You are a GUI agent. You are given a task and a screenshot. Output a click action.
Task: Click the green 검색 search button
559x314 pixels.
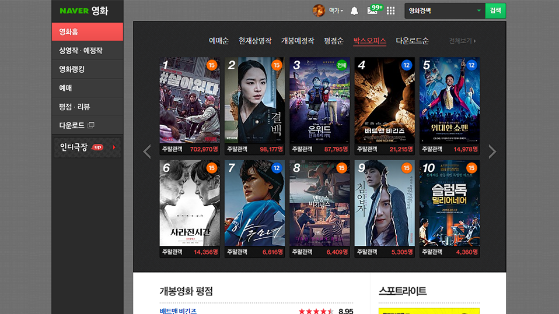click(x=495, y=10)
